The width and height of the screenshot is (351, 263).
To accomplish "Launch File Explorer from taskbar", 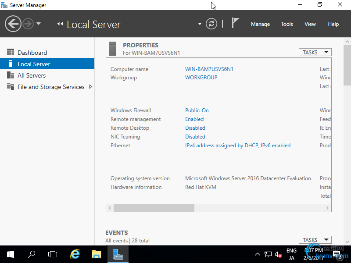I will tap(97, 254).
